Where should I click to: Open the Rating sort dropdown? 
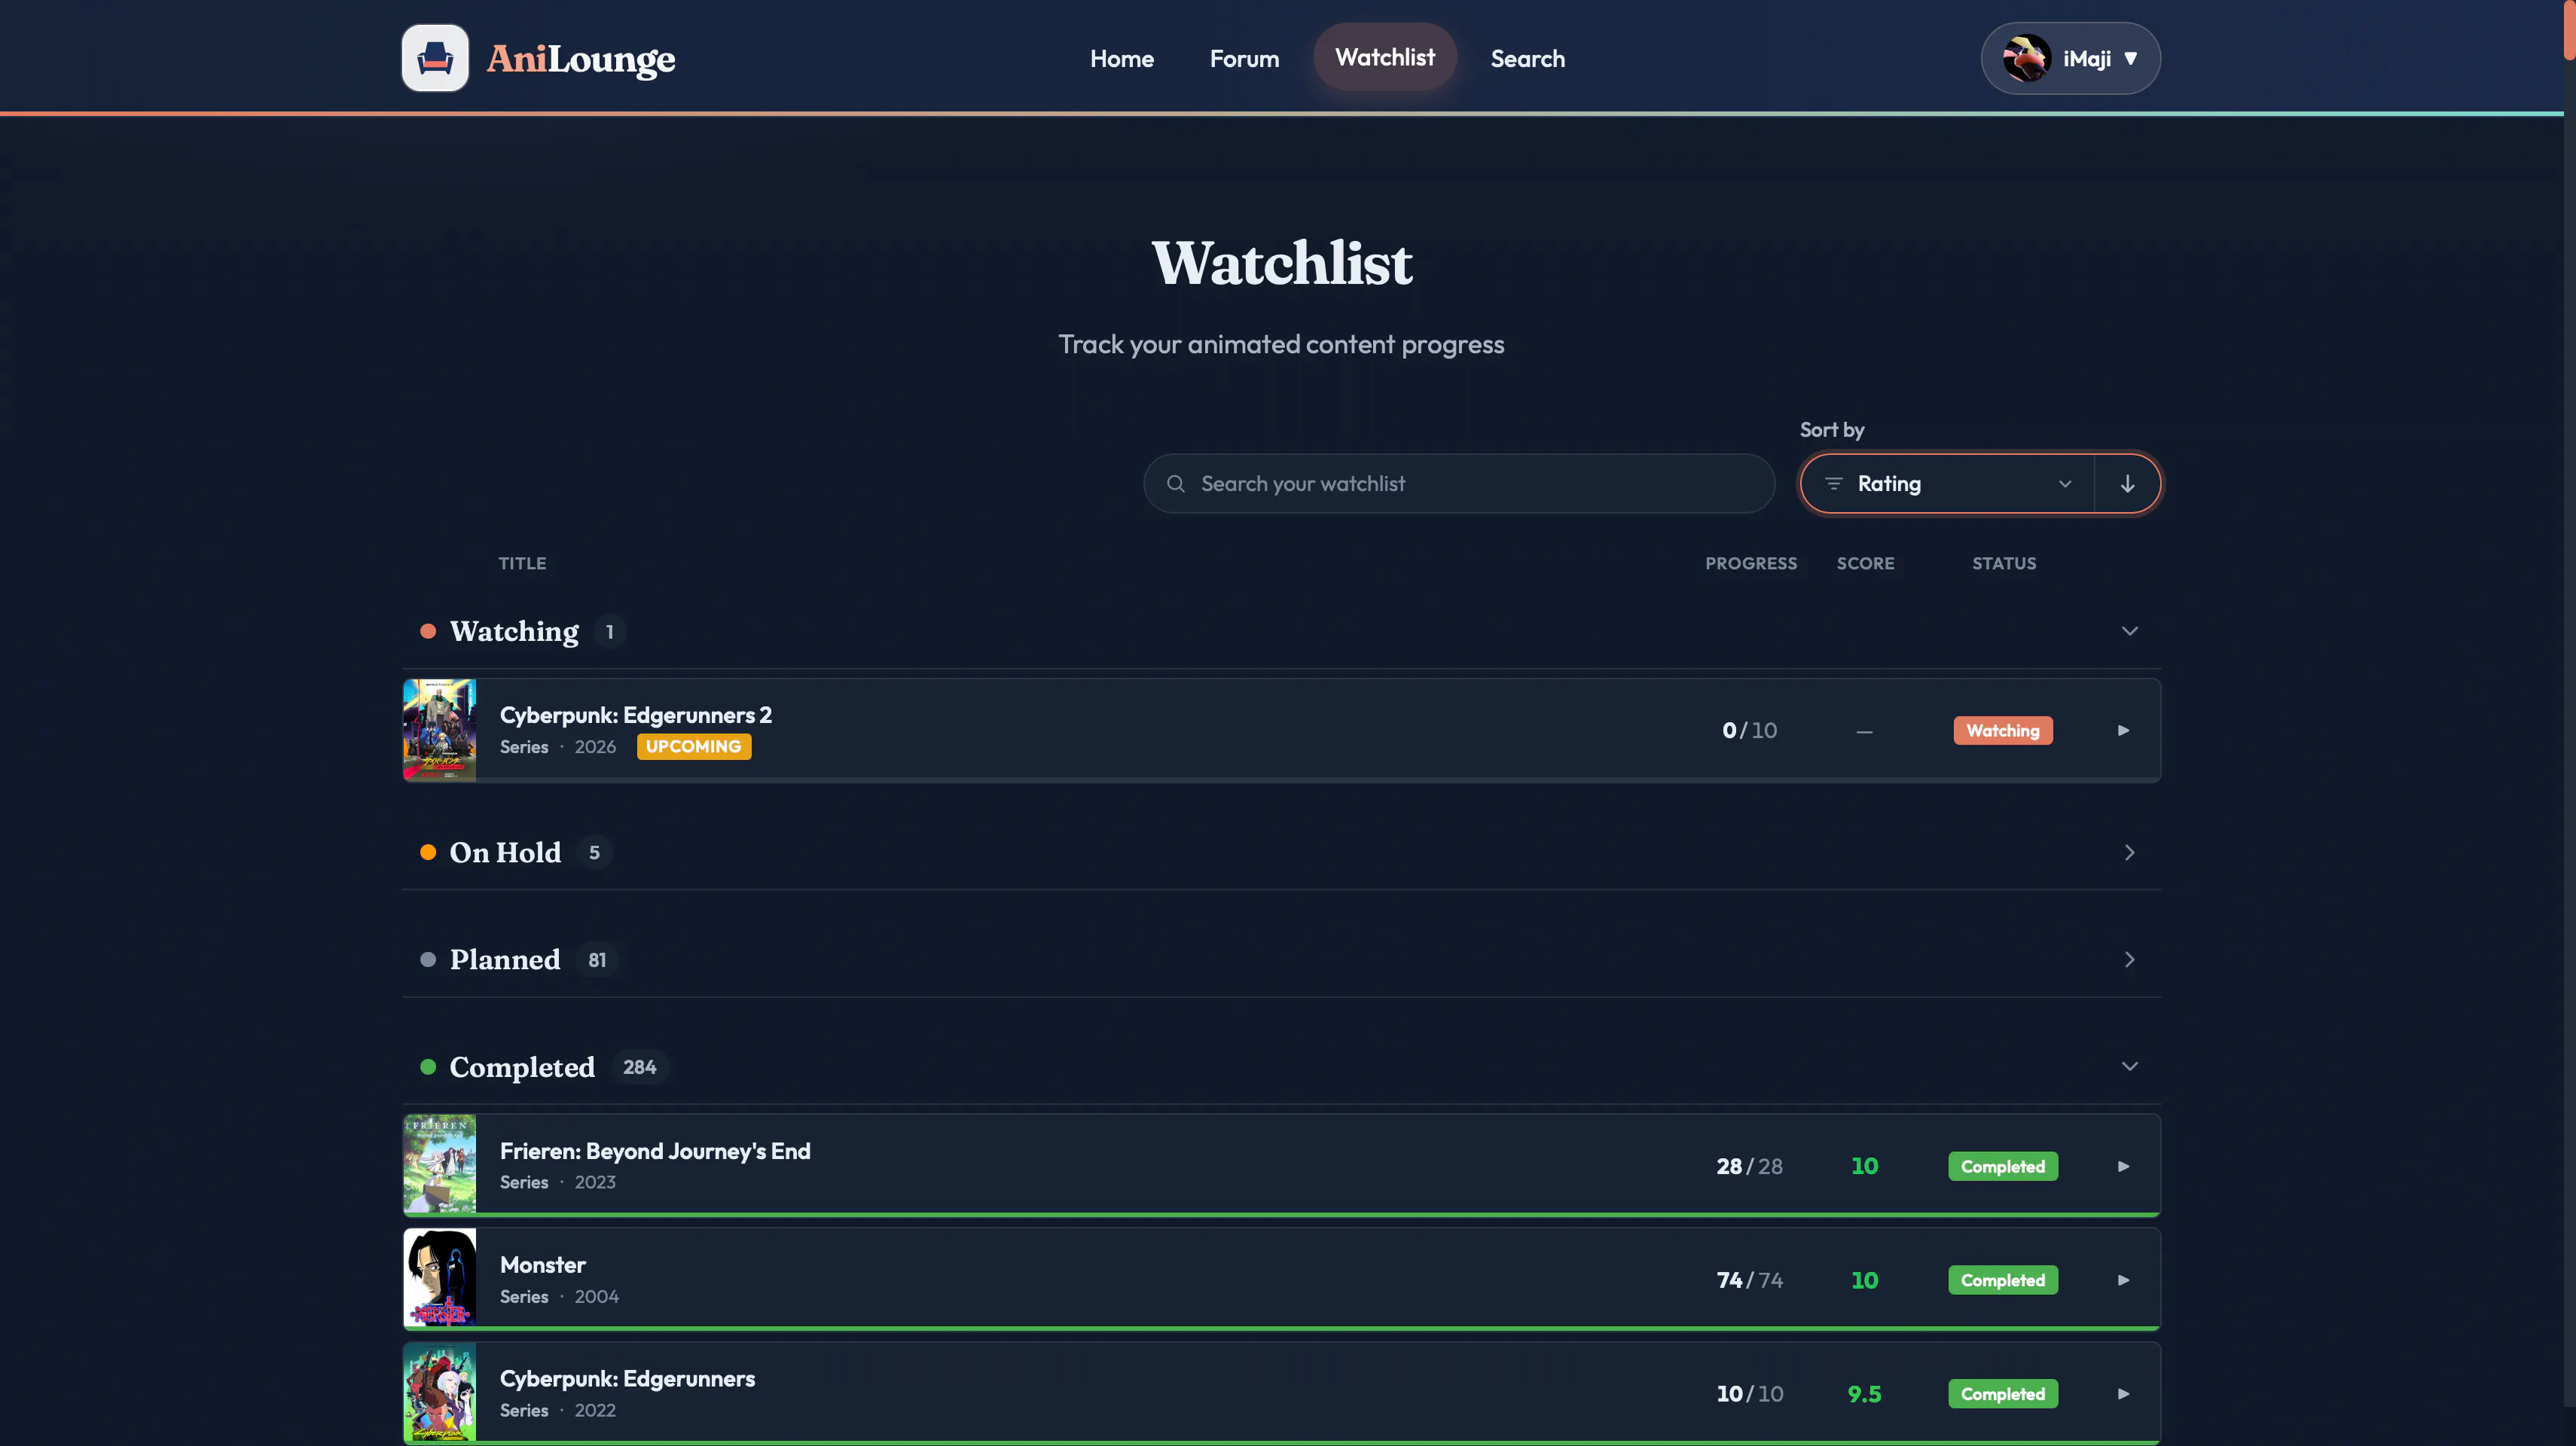tap(1947, 484)
